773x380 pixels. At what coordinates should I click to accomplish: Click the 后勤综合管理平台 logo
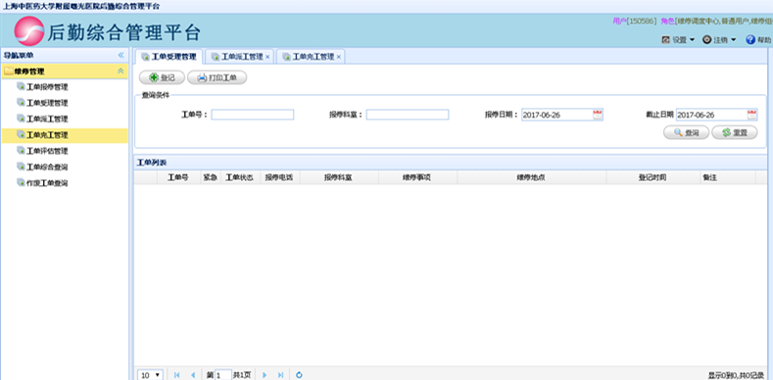(108, 32)
